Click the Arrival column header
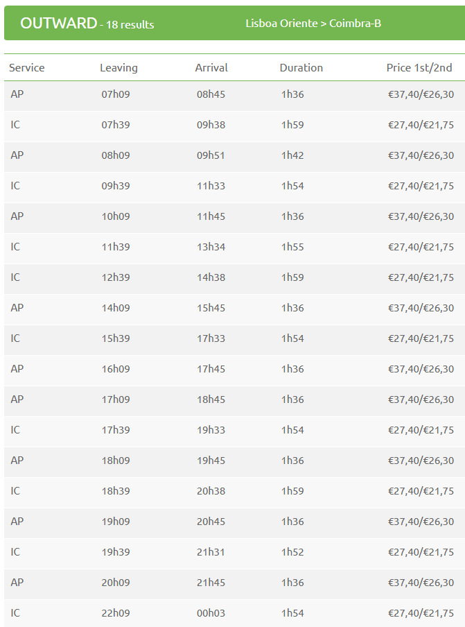 point(211,67)
